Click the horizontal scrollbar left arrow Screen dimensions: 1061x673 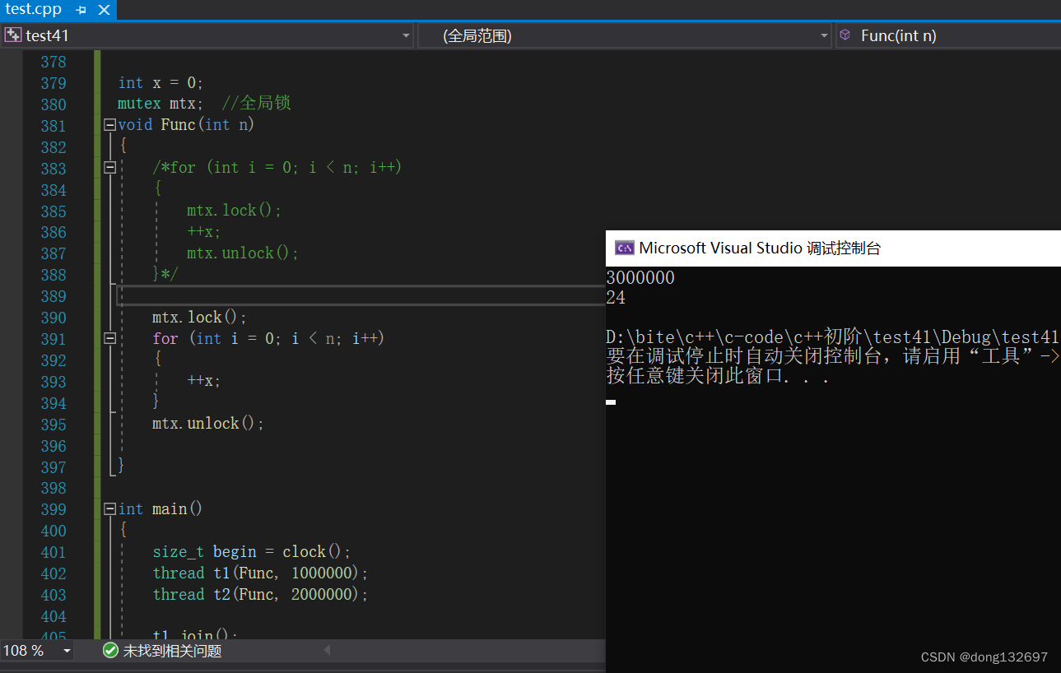pyautogui.click(x=327, y=650)
